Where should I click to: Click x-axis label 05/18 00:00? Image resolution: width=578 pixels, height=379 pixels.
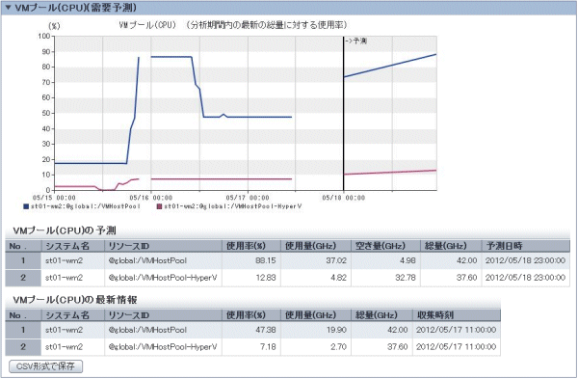coord(344,198)
